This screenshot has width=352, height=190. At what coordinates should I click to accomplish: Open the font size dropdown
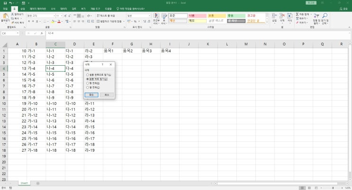coord(62,16)
